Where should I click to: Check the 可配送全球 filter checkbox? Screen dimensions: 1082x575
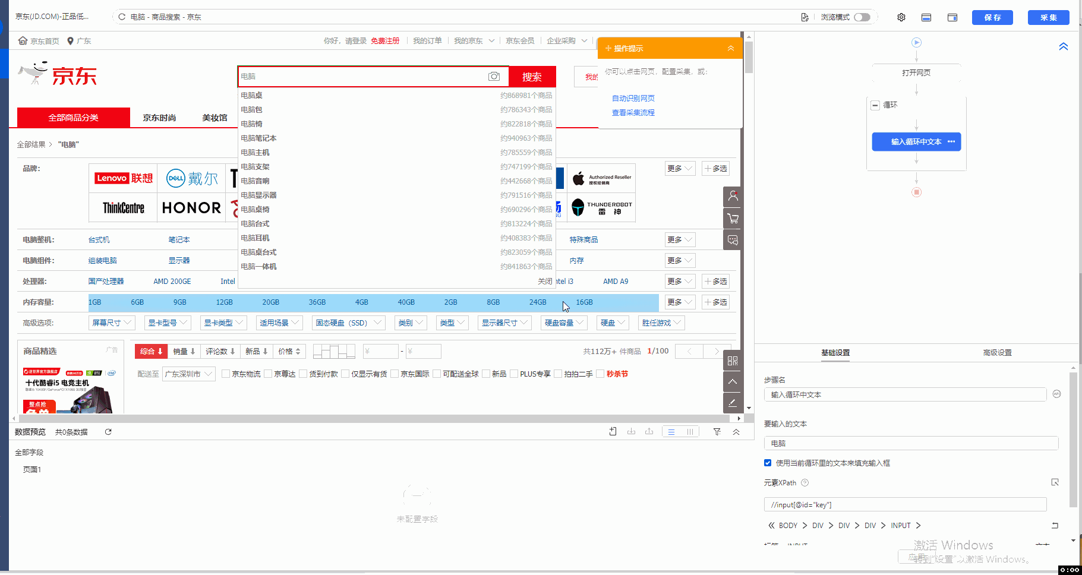tap(437, 374)
